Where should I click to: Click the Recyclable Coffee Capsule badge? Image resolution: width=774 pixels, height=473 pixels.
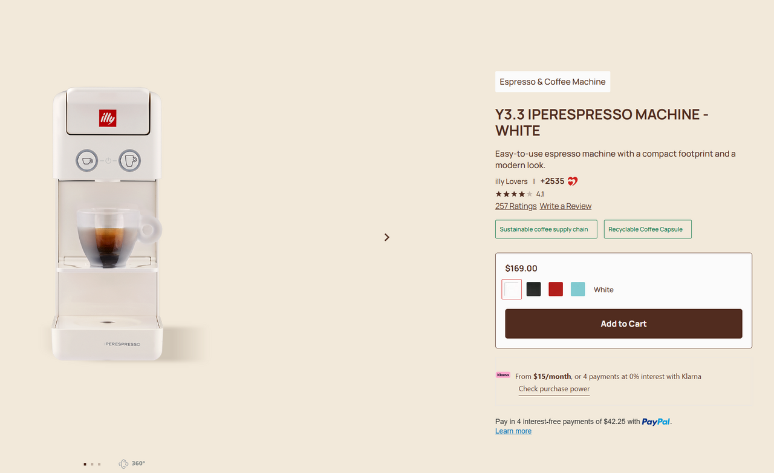648,229
